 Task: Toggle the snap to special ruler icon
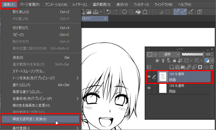pyautogui.click(x=184, y=12)
